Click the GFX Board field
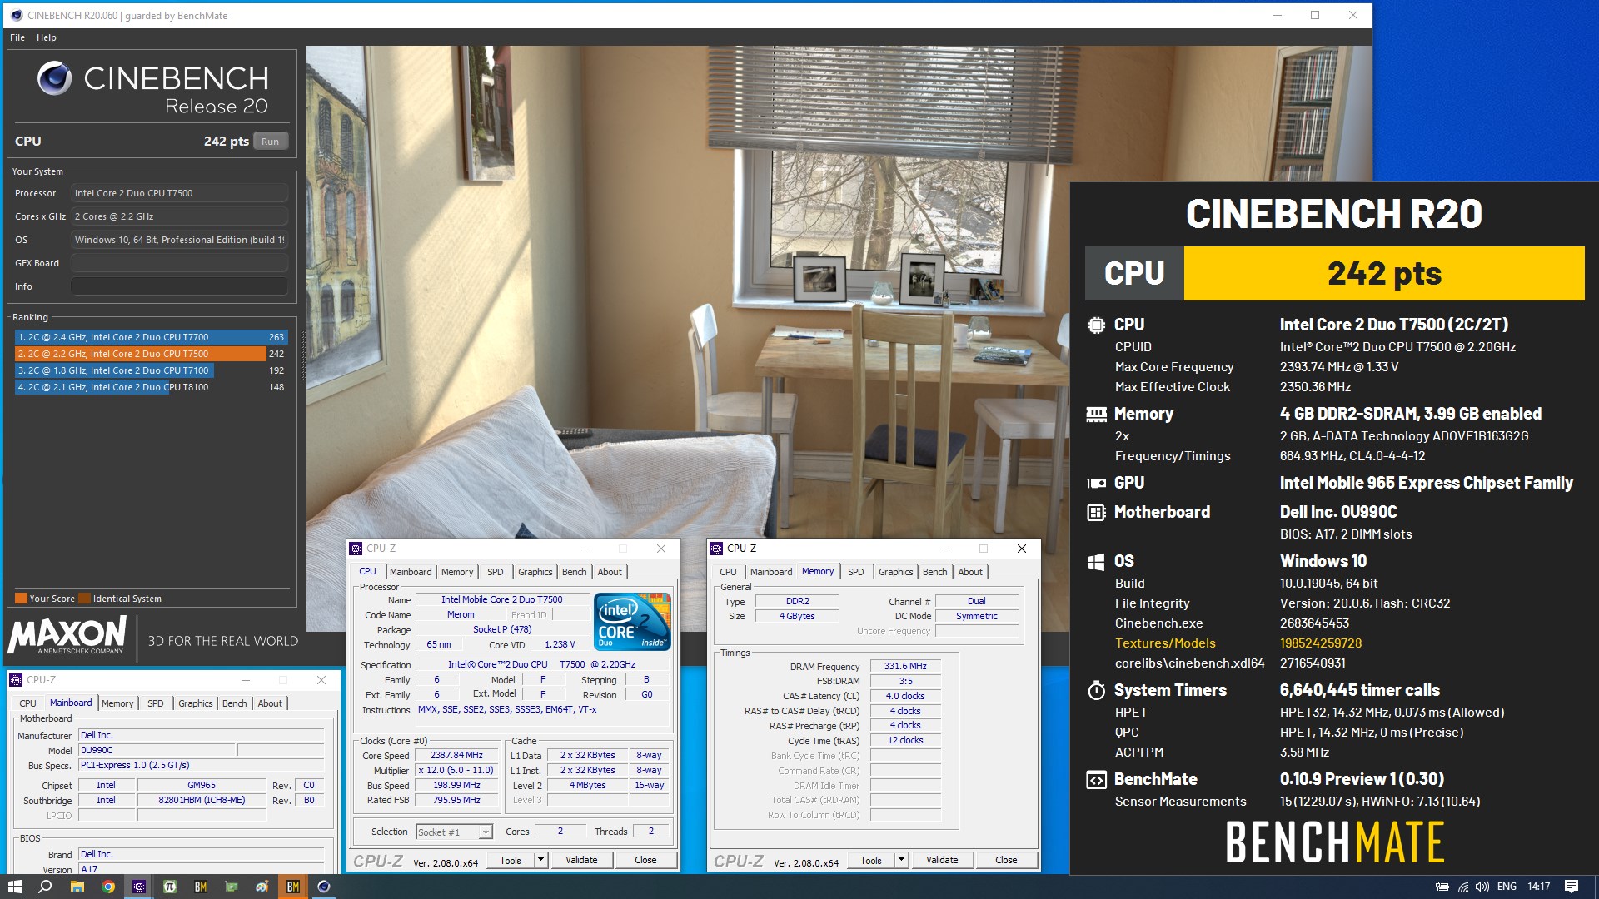Viewport: 1599px width, 899px height. pyautogui.click(x=179, y=263)
